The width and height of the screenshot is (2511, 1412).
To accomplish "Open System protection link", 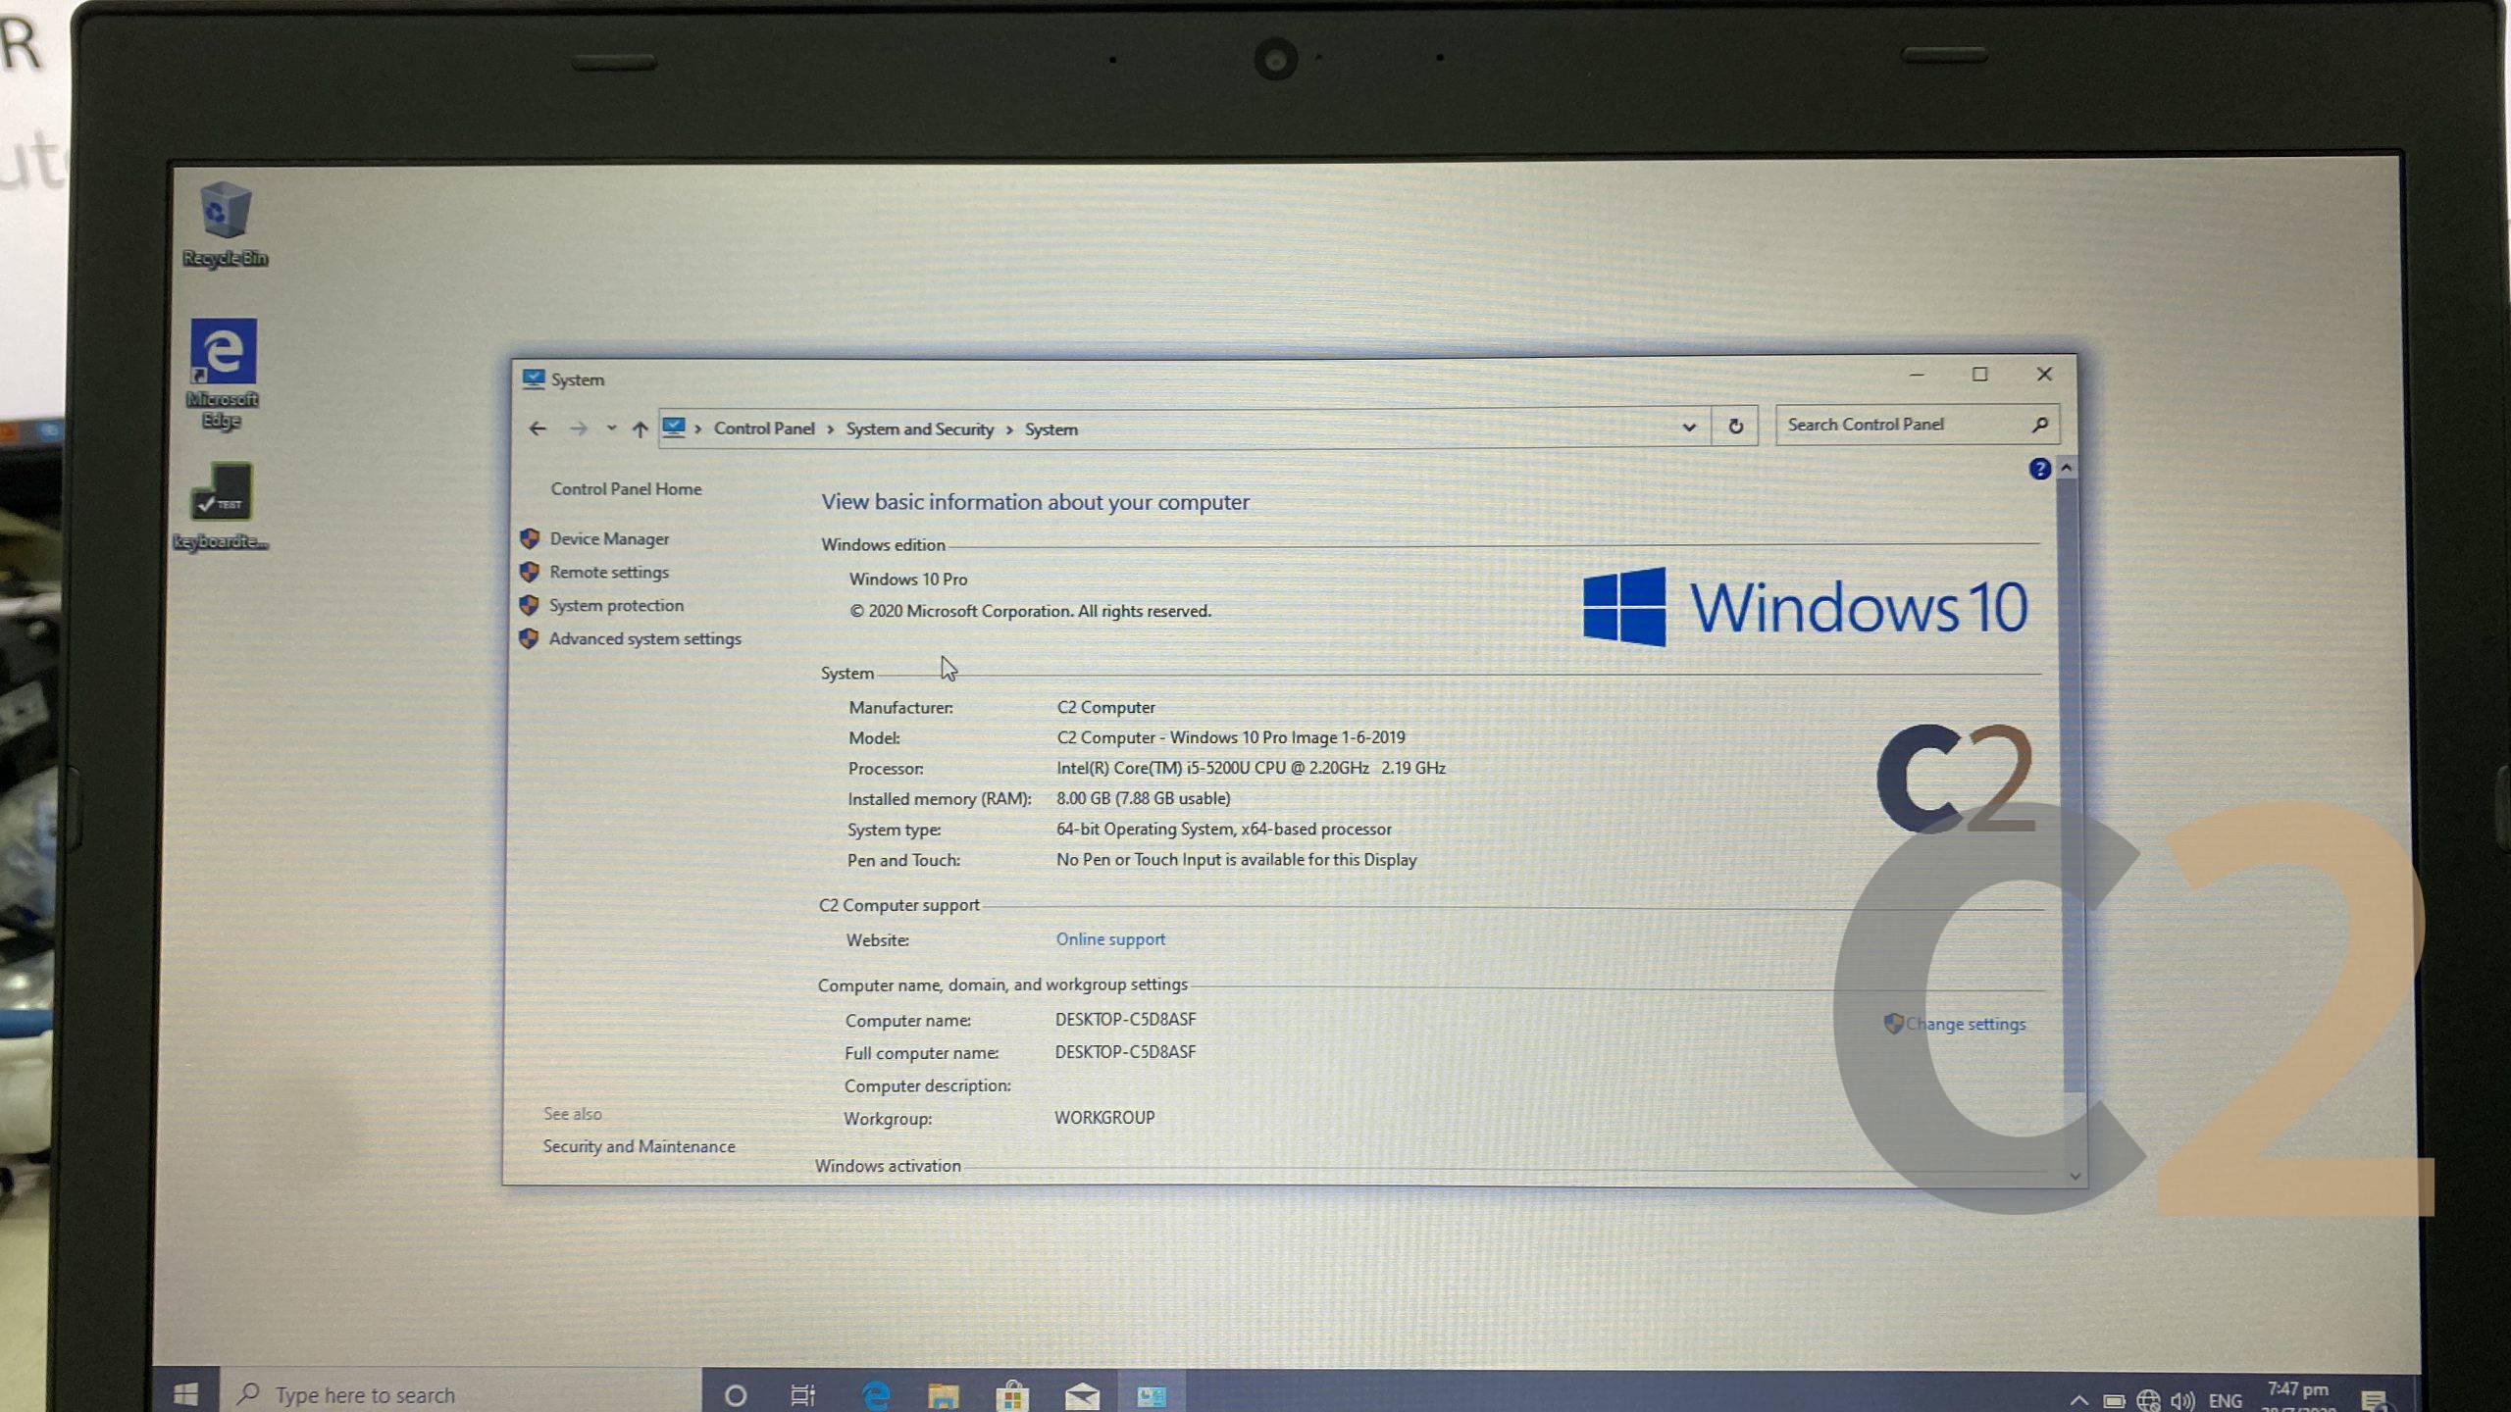I will (x=616, y=605).
